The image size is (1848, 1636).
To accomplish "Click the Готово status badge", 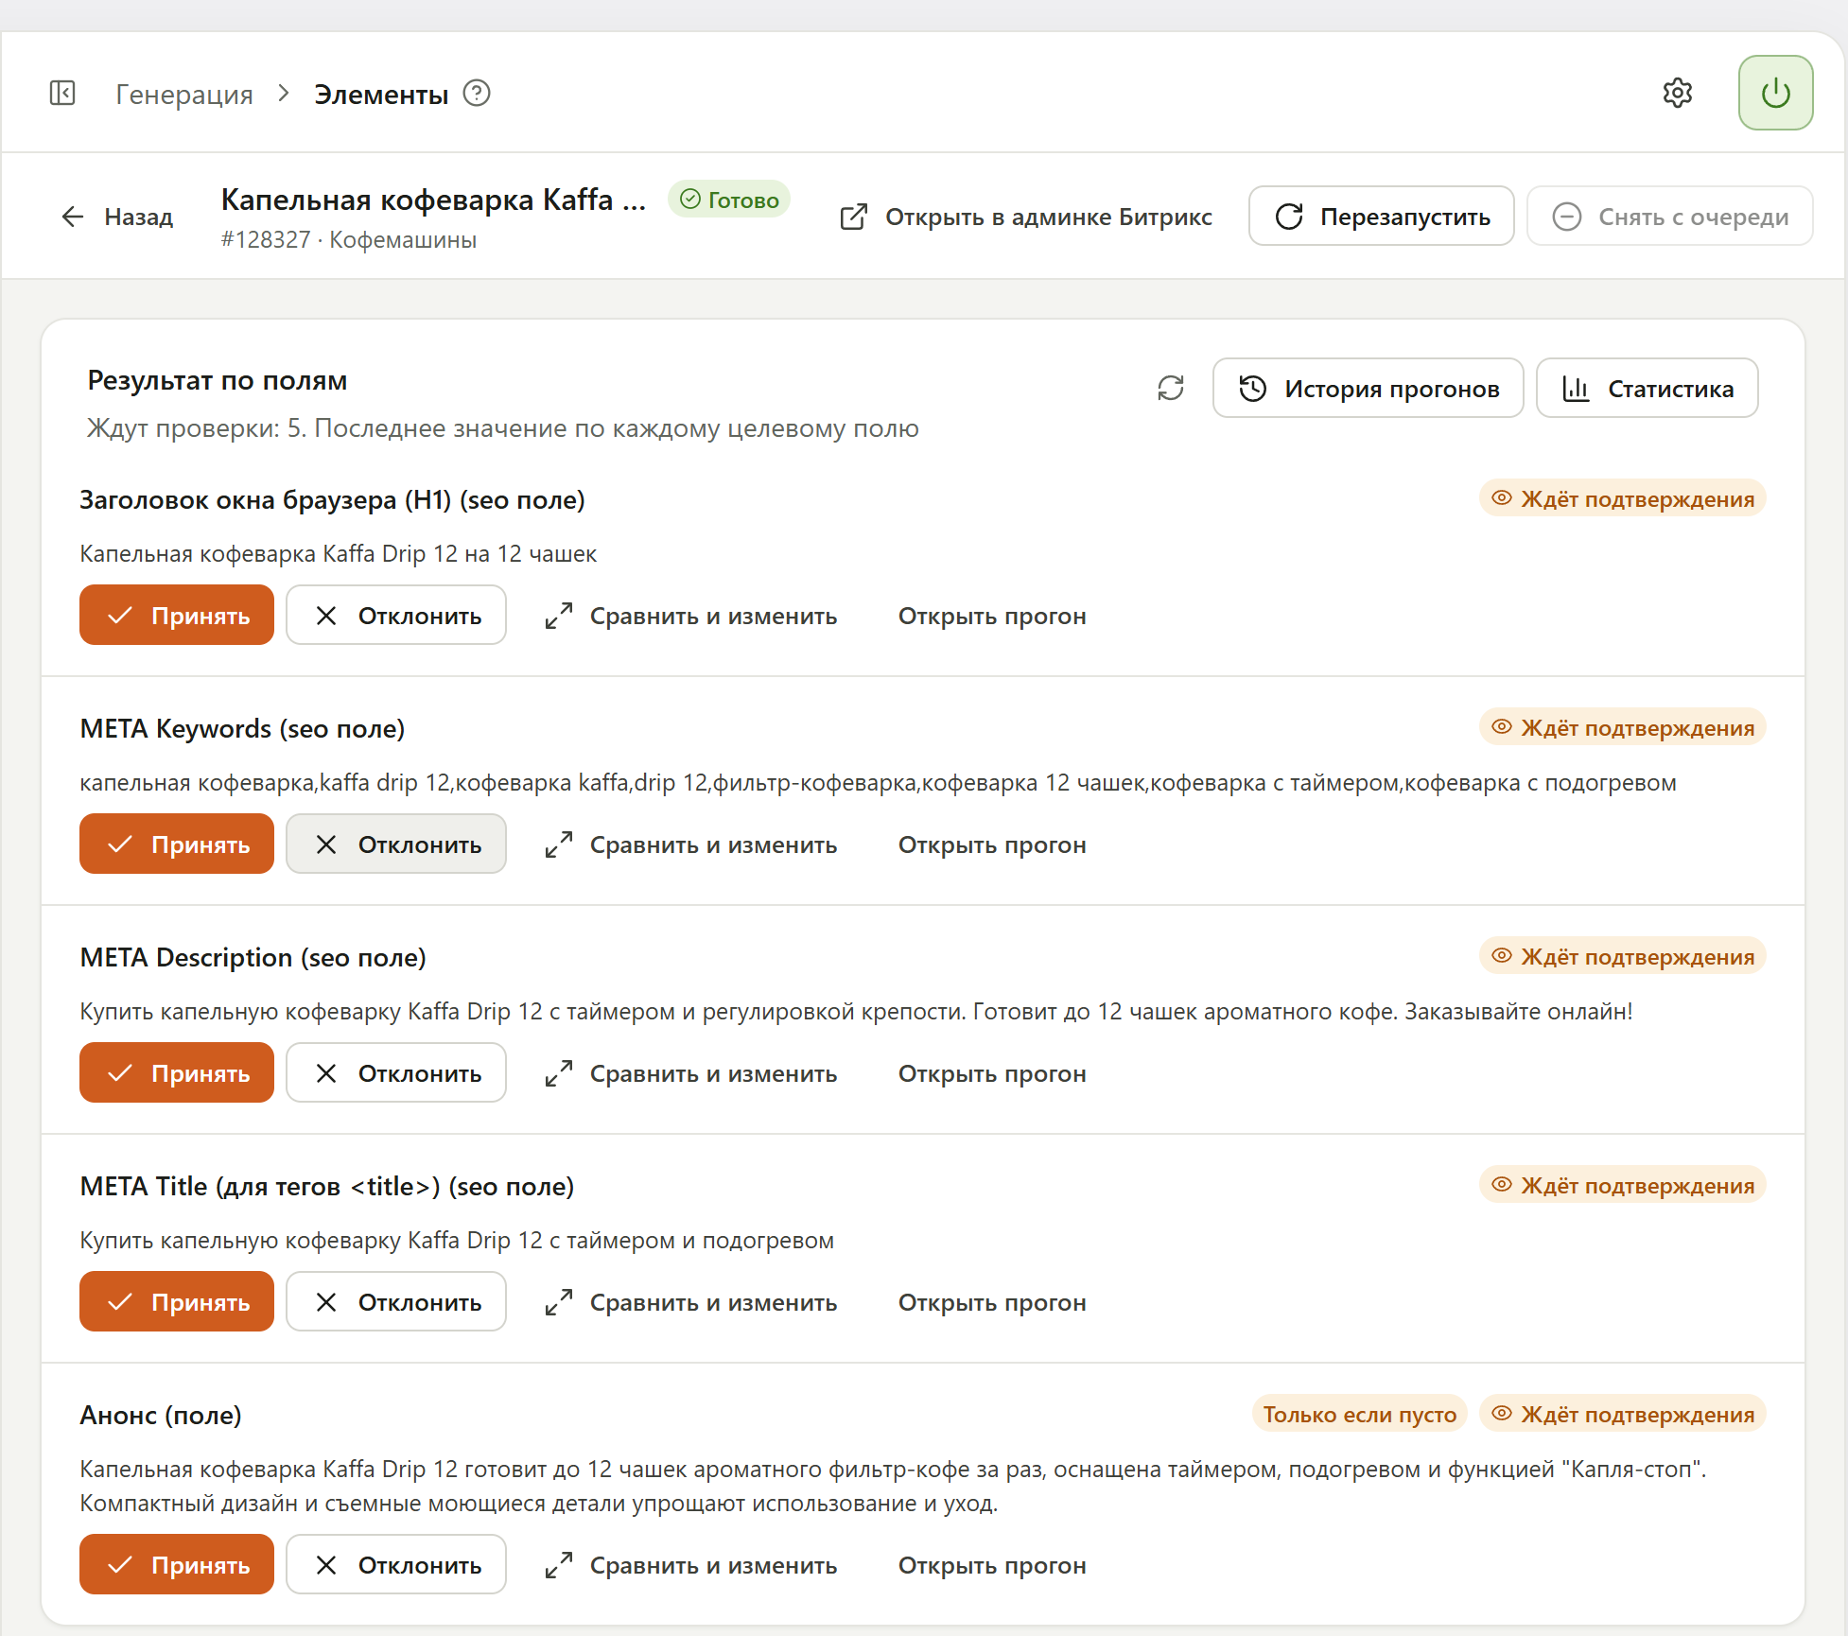I will (729, 200).
